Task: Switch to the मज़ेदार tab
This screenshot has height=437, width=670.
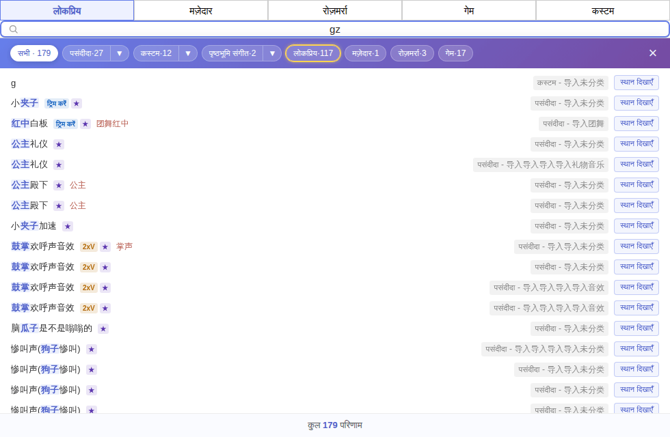Action: [201, 11]
